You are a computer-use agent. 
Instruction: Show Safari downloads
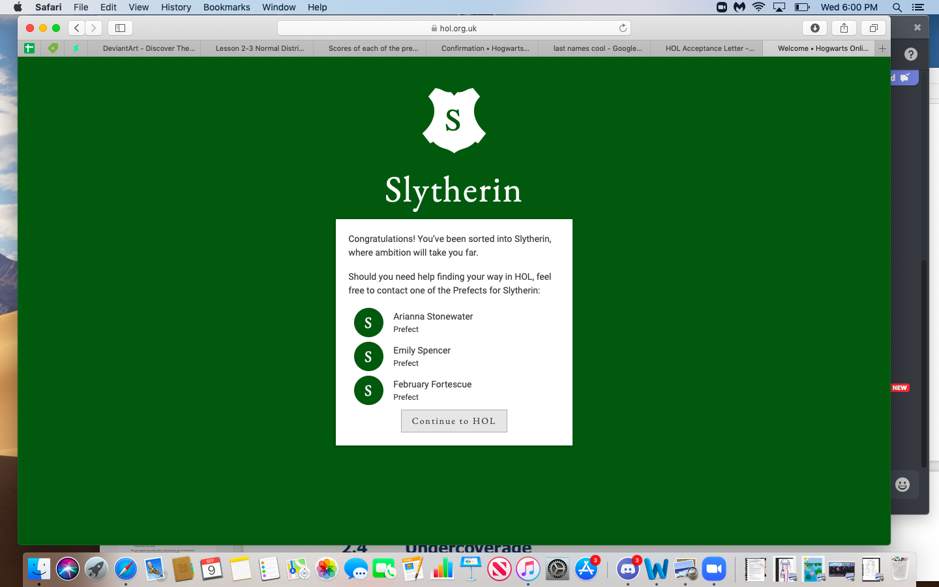815,28
